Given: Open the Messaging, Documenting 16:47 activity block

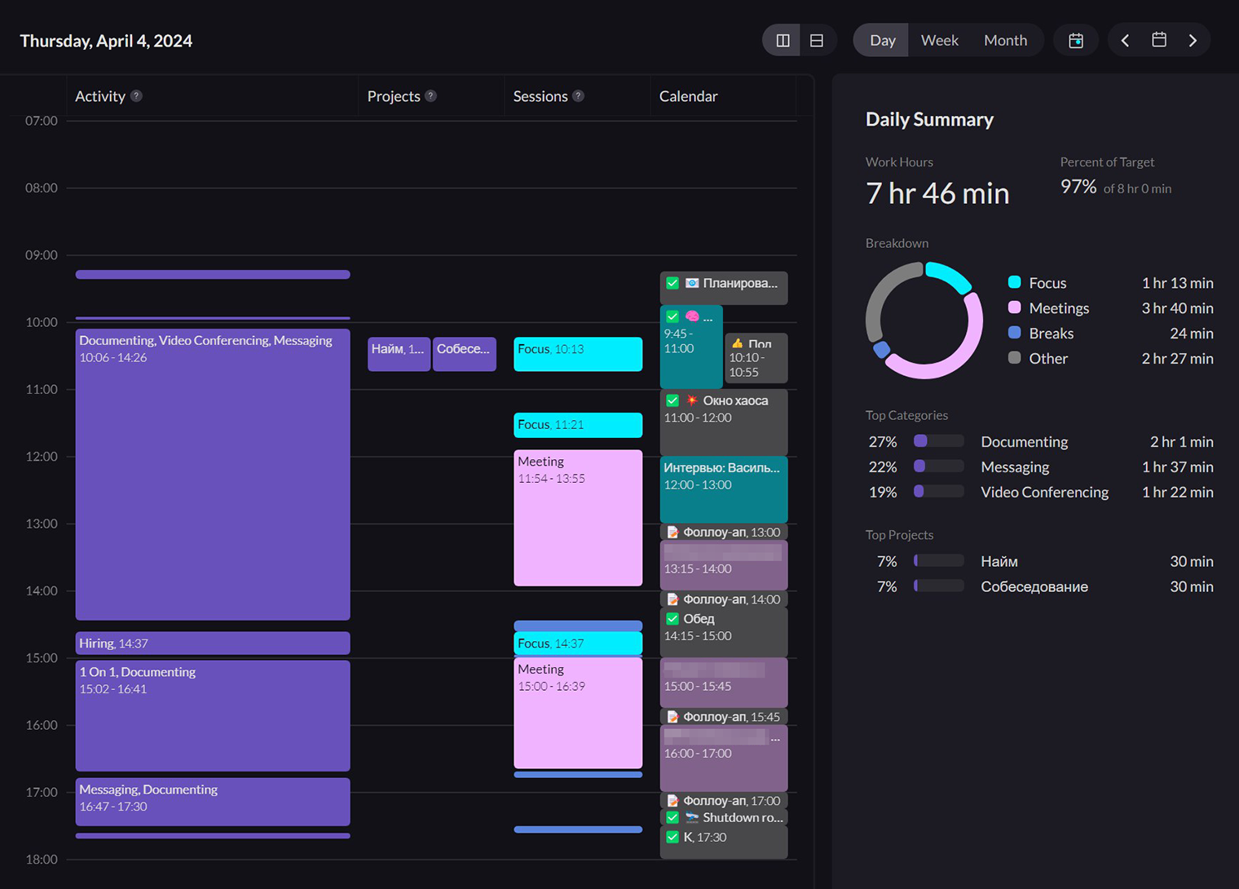Looking at the screenshot, I should [213, 801].
